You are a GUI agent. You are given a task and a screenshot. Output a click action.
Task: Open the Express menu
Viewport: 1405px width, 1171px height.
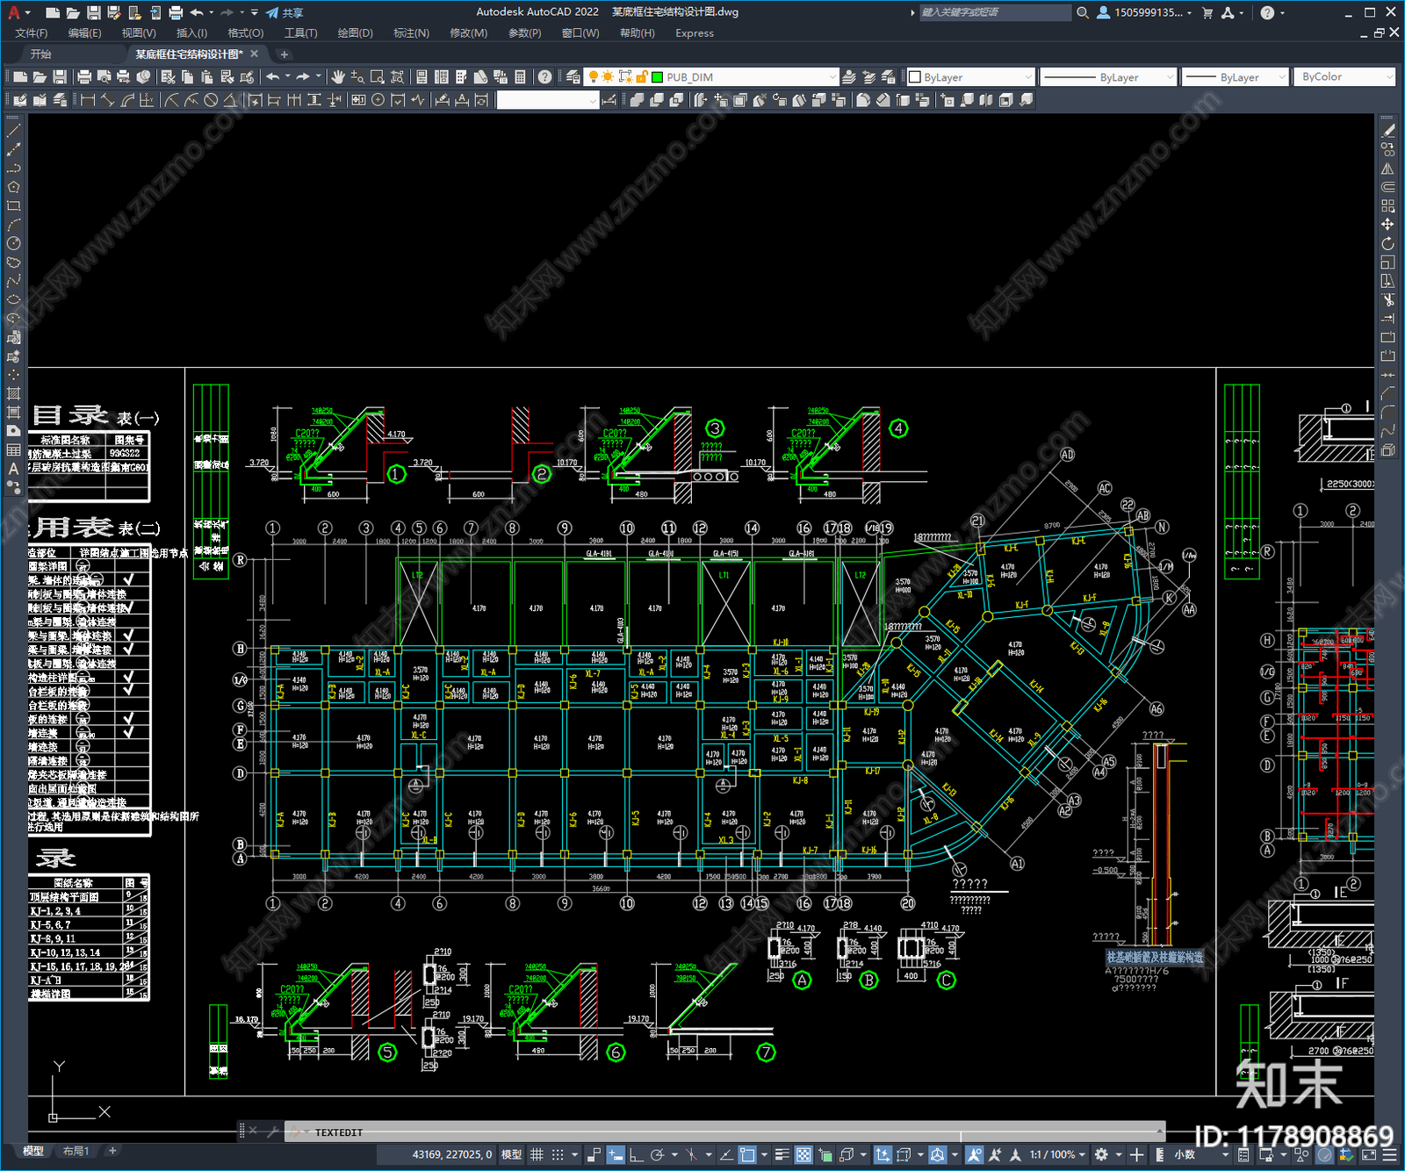click(695, 33)
